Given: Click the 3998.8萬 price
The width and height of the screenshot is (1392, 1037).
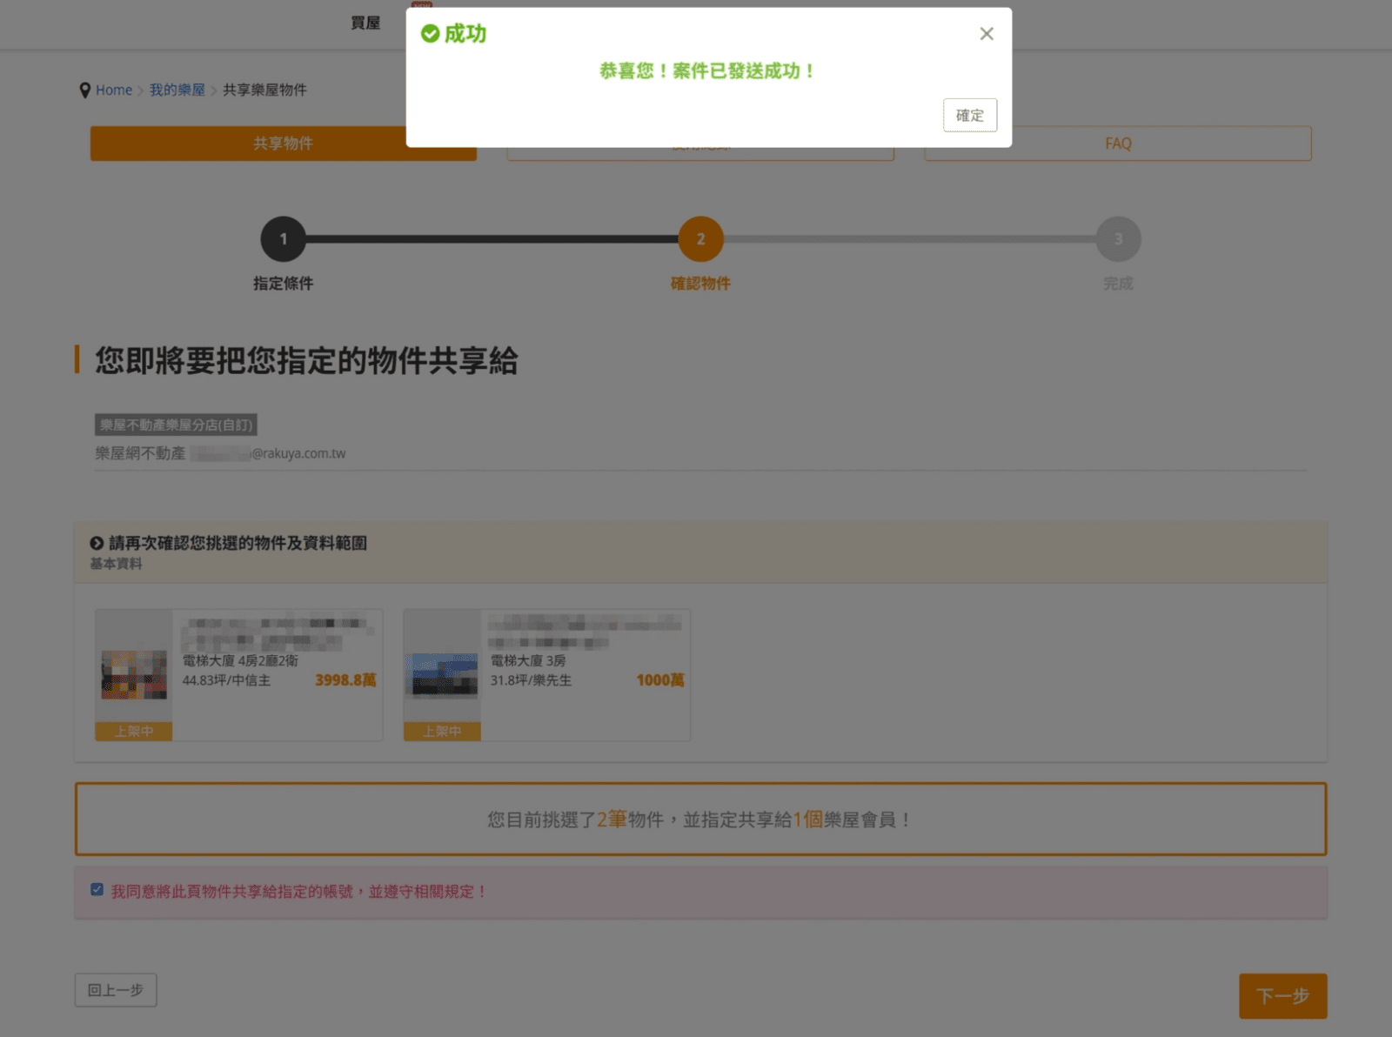Looking at the screenshot, I should (345, 680).
